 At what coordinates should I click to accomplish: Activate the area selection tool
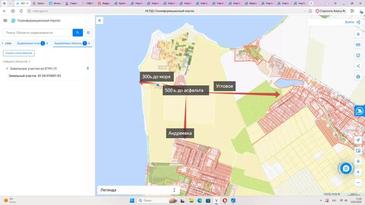tap(358, 55)
